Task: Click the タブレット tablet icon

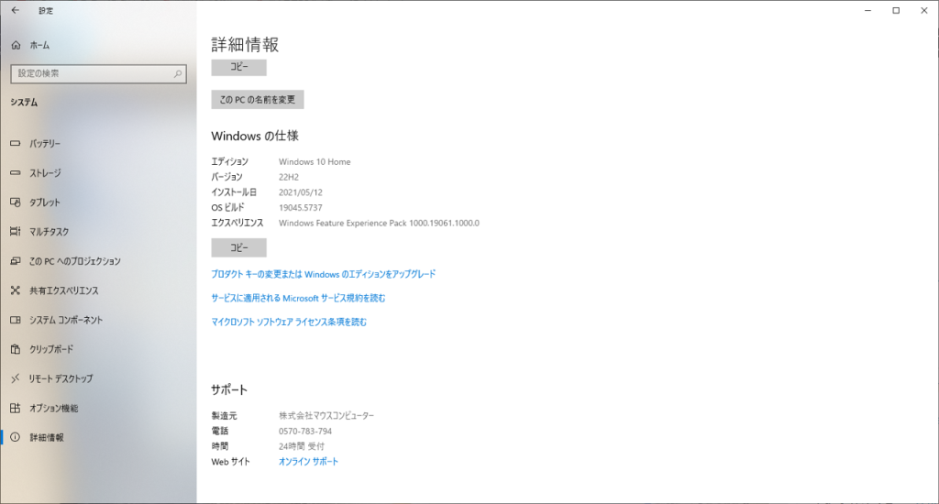Action: coord(16,203)
